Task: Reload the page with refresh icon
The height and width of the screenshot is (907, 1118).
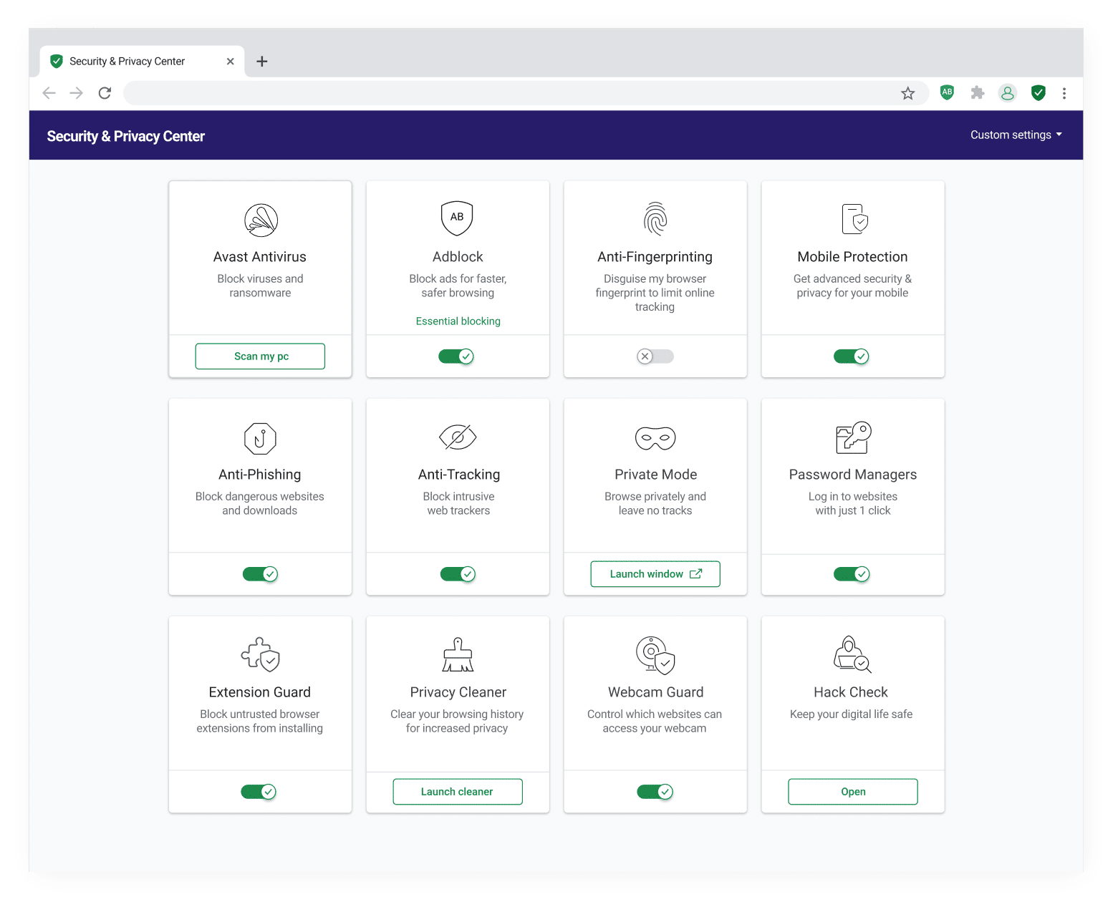Action: [105, 93]
